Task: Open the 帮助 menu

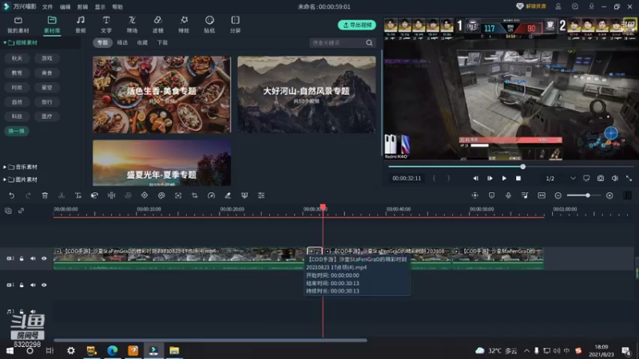Action: pos(117,7)
